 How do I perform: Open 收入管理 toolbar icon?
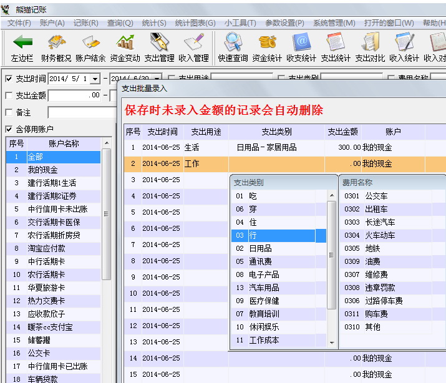pyautogui.click(x=193, y=43)
